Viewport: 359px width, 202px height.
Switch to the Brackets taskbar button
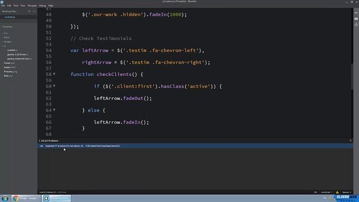tap(57, 198)
